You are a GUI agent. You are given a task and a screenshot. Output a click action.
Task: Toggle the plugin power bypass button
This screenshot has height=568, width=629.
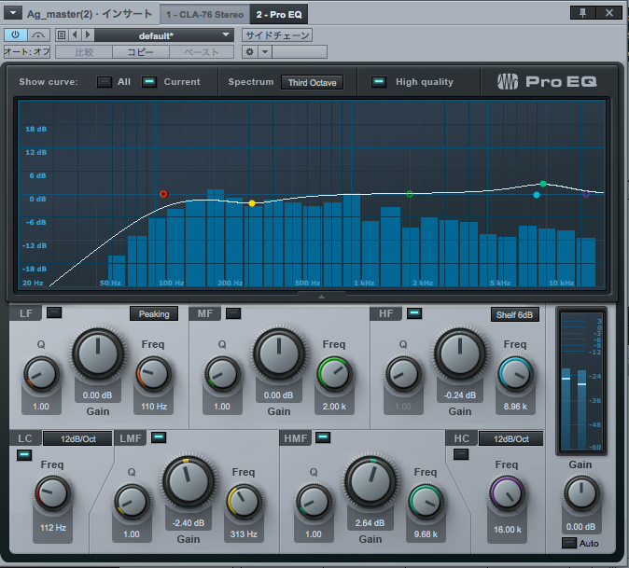[x=16, y=35]
